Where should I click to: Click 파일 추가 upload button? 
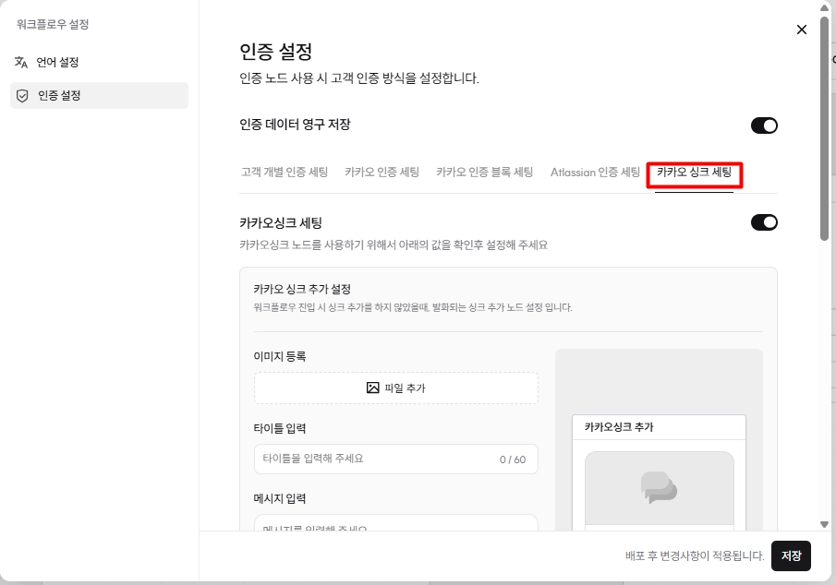[x=396, y=388]
